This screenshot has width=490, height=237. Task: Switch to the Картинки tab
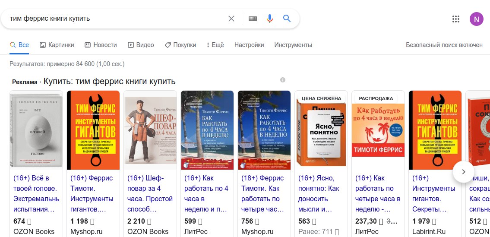click(57, 45)
